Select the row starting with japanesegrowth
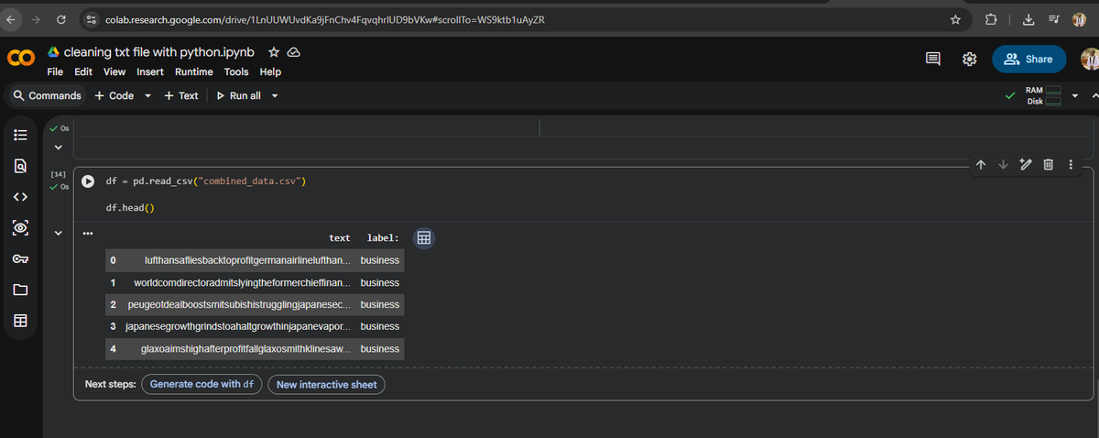1099x438 pixels. 255,326
